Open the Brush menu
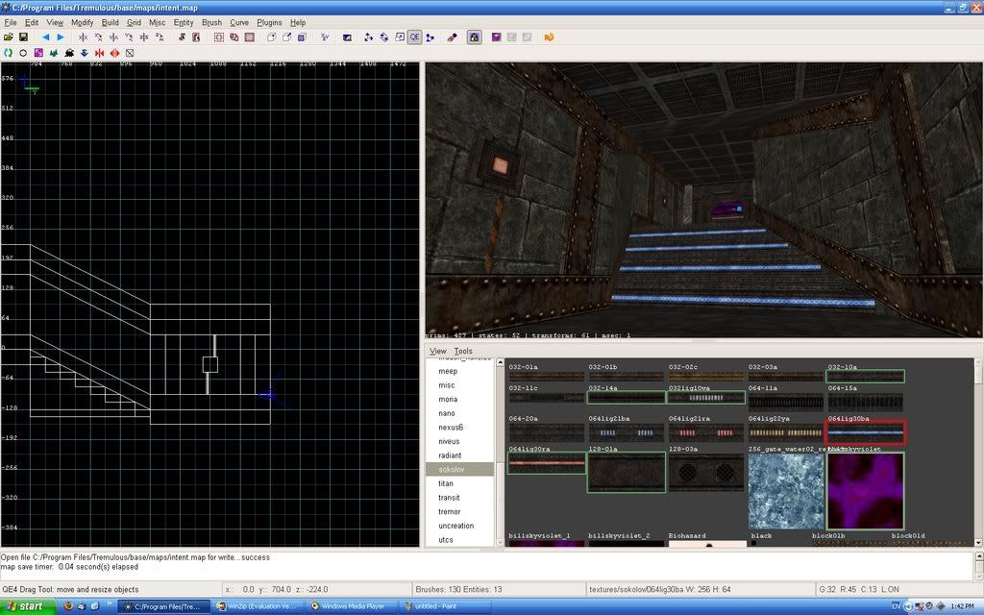Viewport: 984px width, 615px height. pyautogui.click(x=211, y=23)
